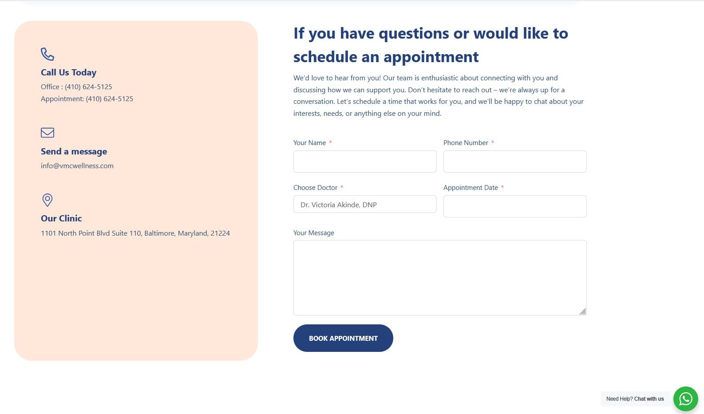Click the phone icon above Call Us Today
This screenshot has width=704, height=414.
(47, 54)
